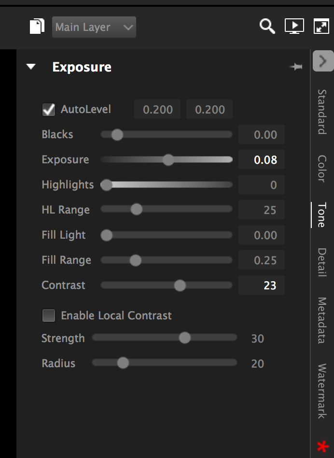
Task: Collapse the Exposure section triangle
Action: click(31, 67)
